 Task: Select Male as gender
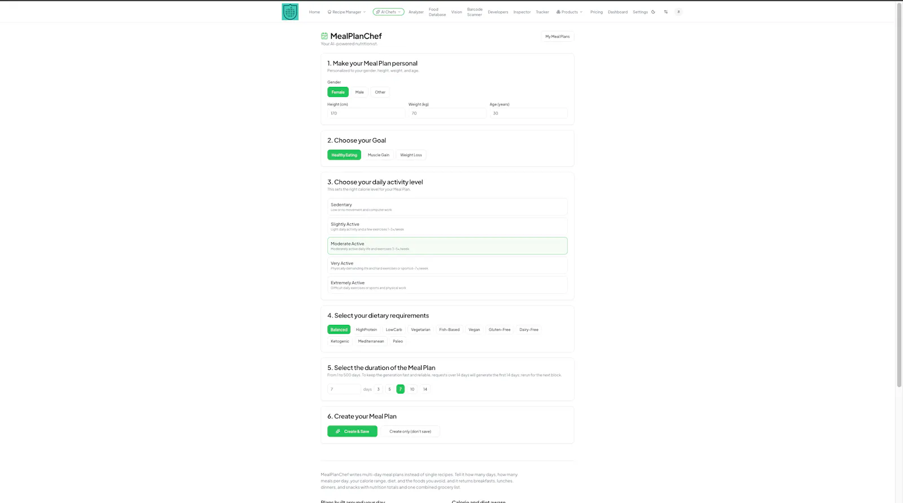360,92
